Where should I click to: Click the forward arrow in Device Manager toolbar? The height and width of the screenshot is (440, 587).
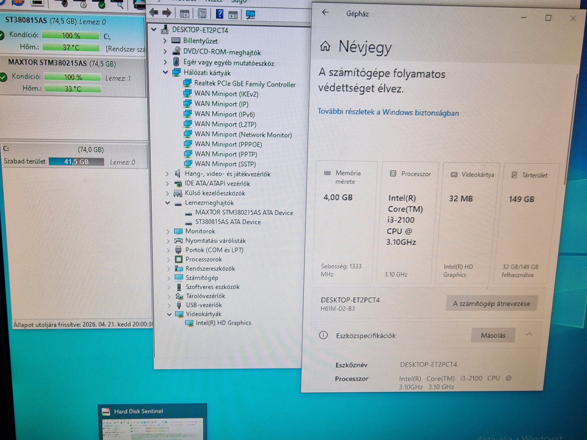(167, 13)
